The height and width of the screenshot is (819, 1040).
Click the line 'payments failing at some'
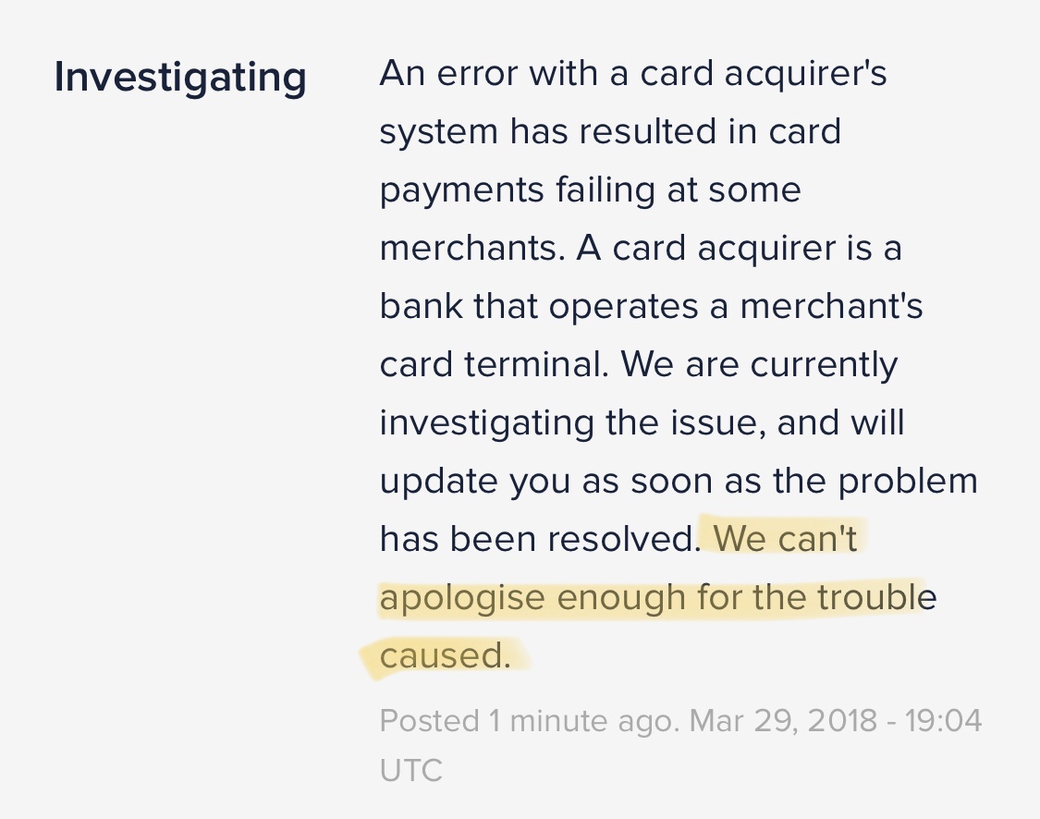[591, 191]
